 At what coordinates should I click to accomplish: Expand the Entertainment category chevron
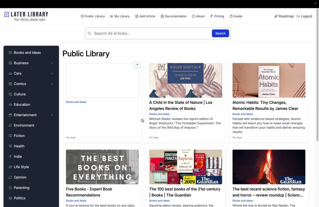point(52,115)
